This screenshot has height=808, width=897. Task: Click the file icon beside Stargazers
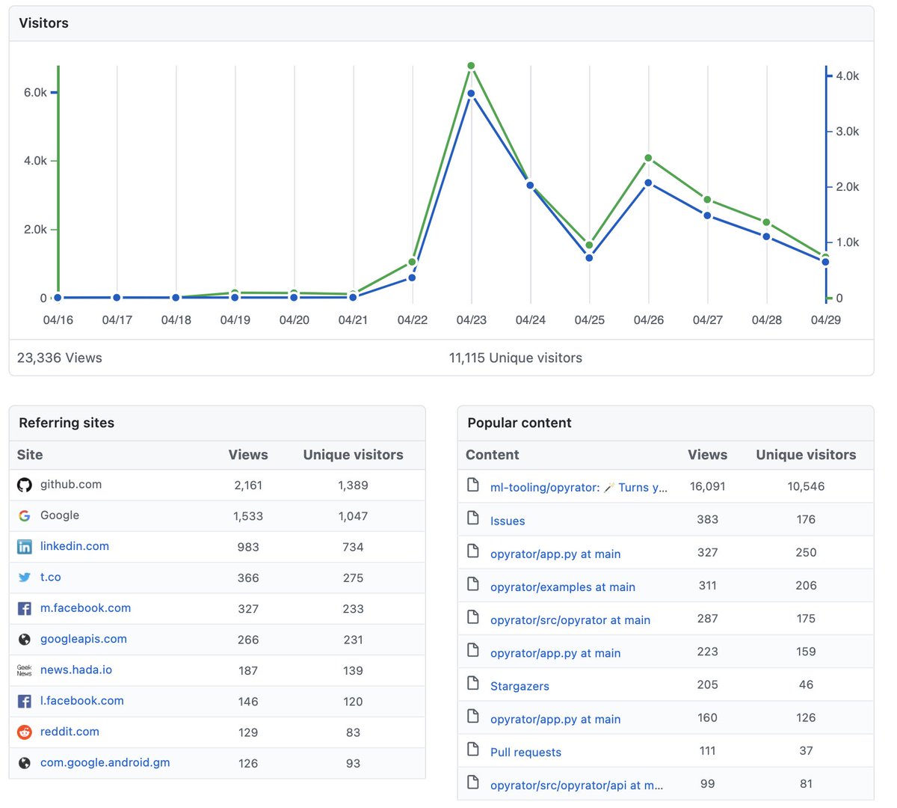[473, 682]
